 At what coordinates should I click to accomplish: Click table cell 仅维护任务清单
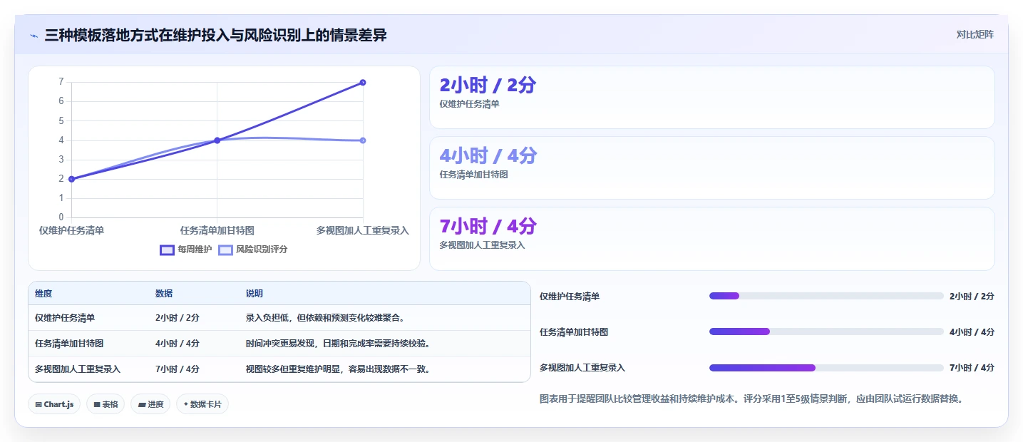point(65,318)
